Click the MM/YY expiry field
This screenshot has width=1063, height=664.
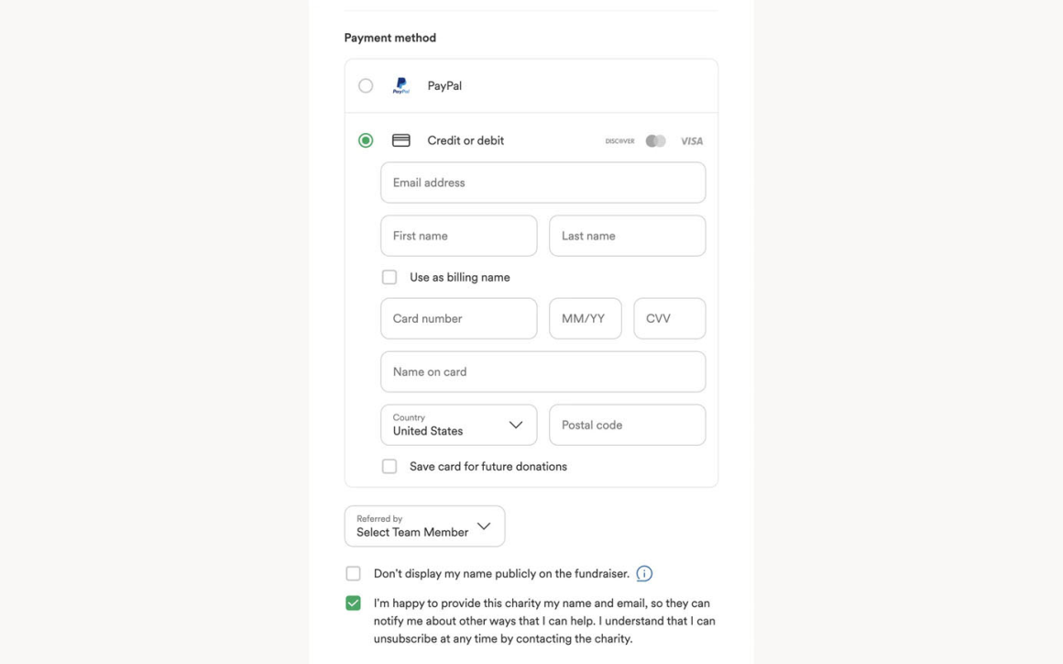(585, 318)
